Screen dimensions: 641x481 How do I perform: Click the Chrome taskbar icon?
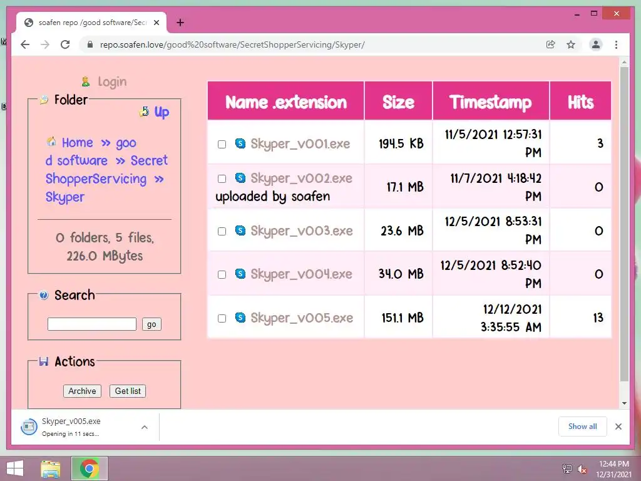(x=90, y=468)
